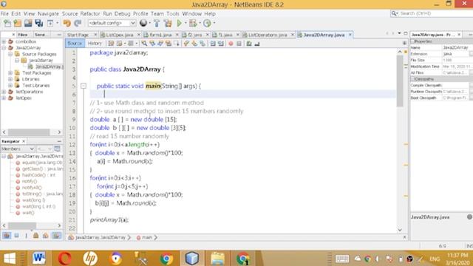Run the project with green play icon
Screen dimensions: 473x266
tap(180, 23)
